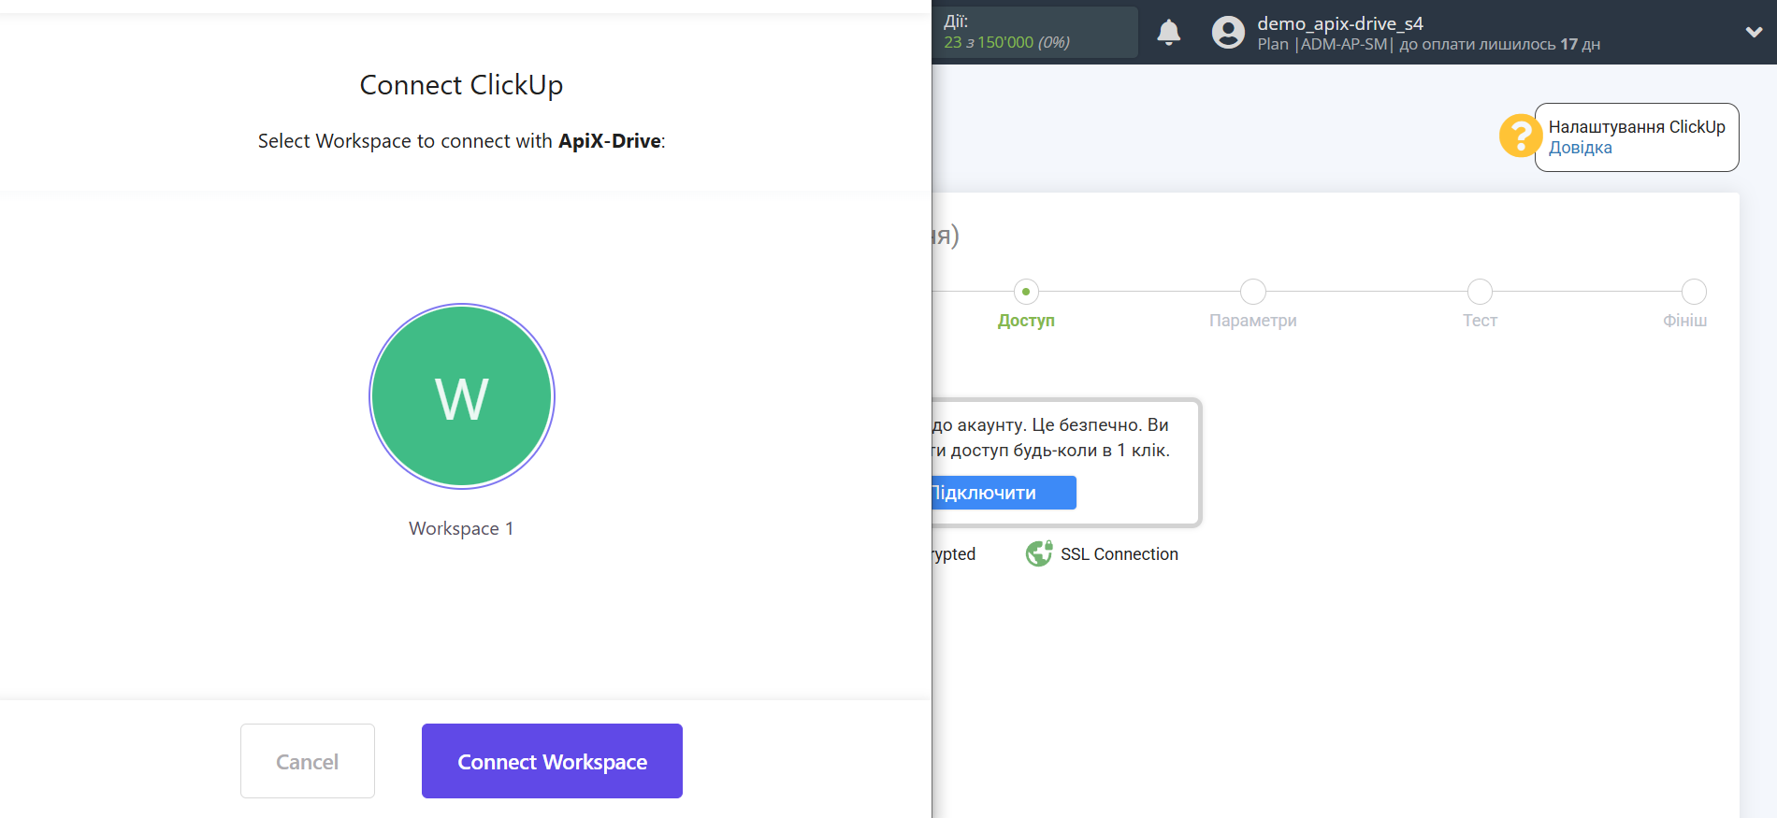Click the Налаштування ClickUp title
The height and width of the screenshot is (818, 1777).
tap(1637, 127)
